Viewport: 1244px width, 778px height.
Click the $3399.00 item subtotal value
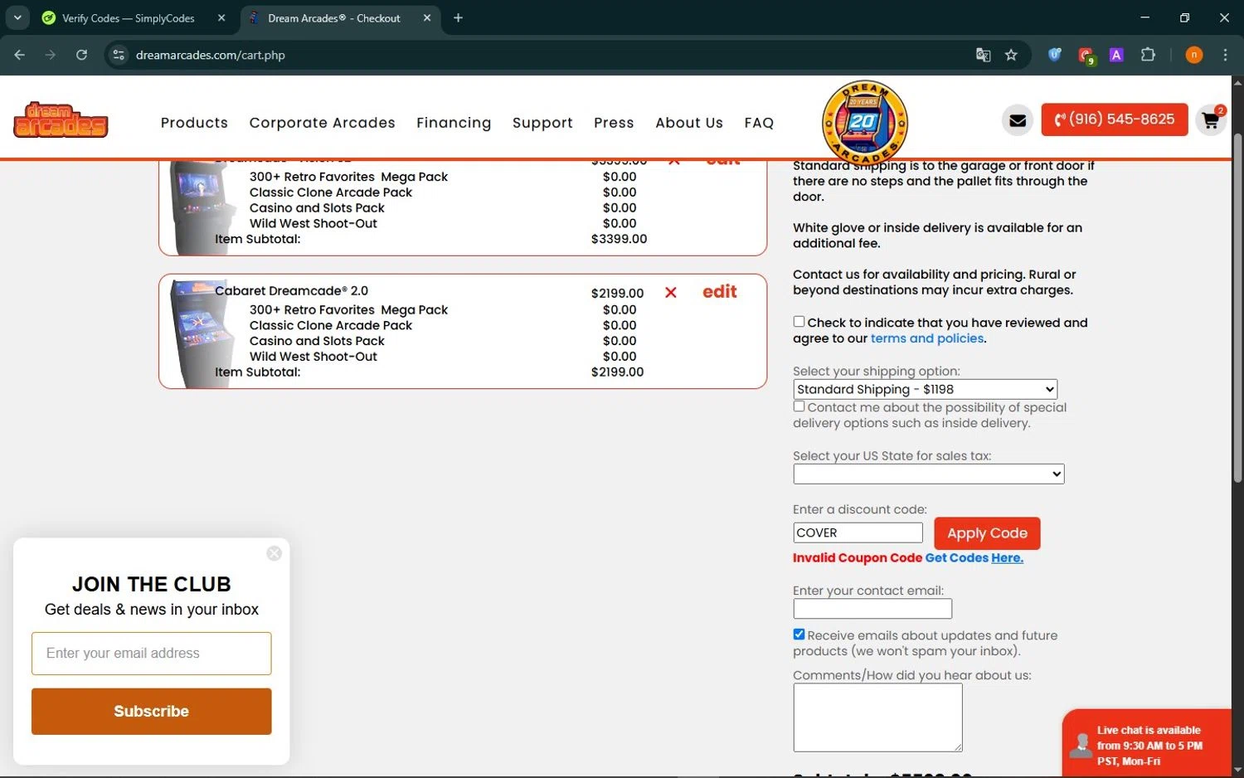[x=619, y=239]
